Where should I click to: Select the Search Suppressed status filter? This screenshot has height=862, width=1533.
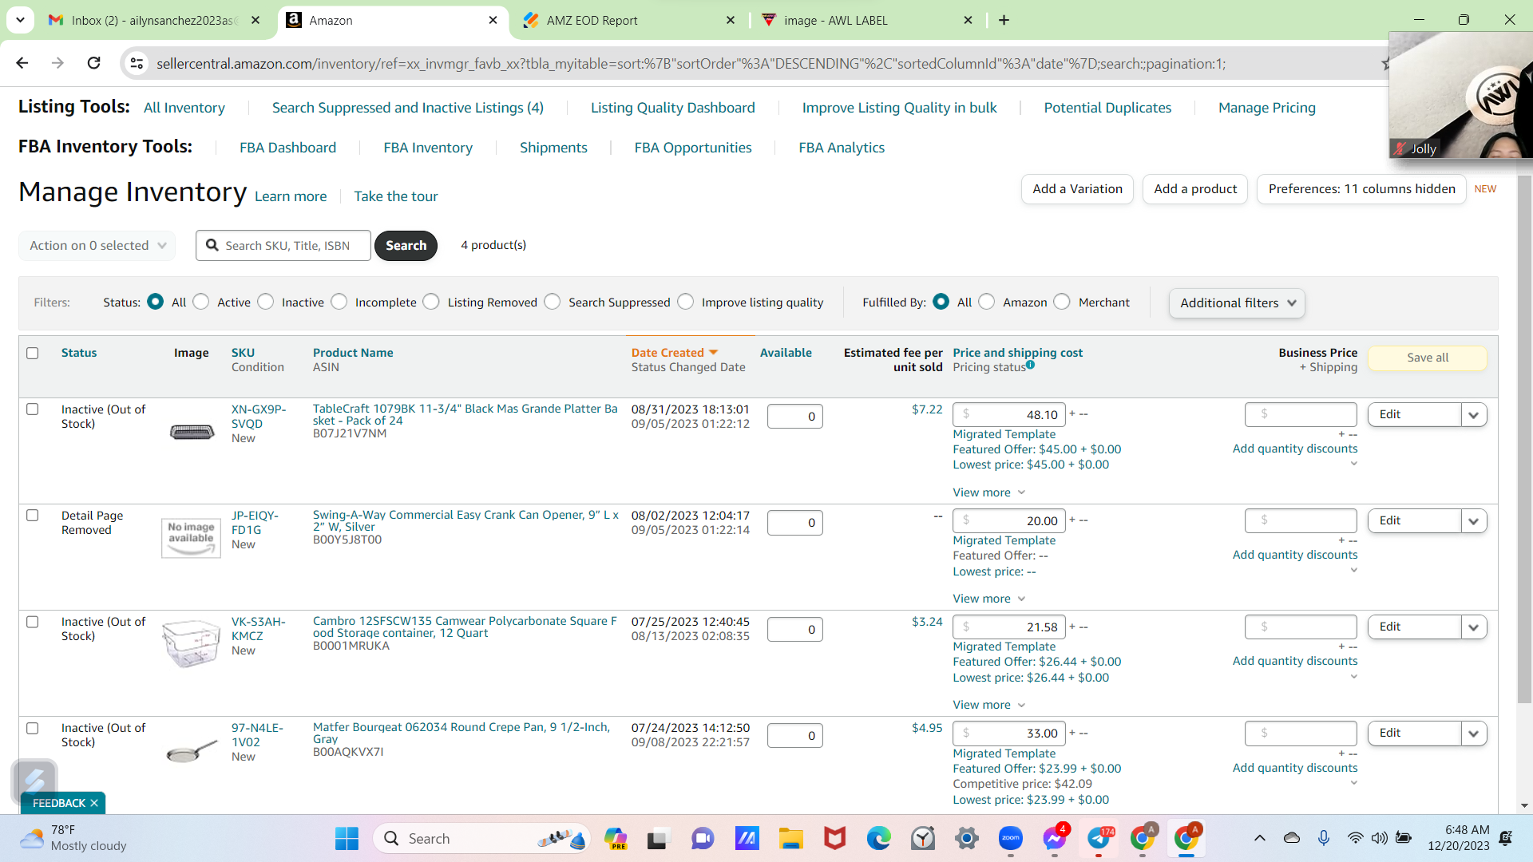click(x=553, y=302)
